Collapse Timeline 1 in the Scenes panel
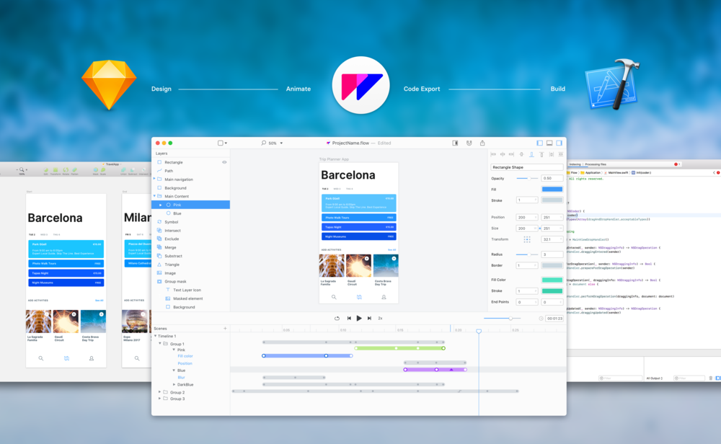721x444 pixels. pyautogui.click(x=156, y=335)
